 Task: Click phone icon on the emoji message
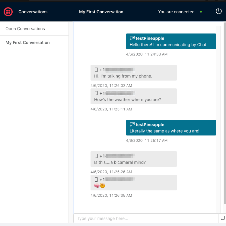pyautogui.click(x=96, y=180)
